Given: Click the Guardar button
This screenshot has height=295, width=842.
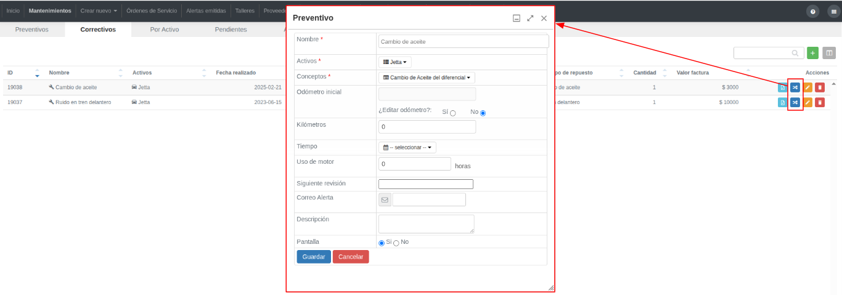Looking at the screenshot, I should [314, 257].
